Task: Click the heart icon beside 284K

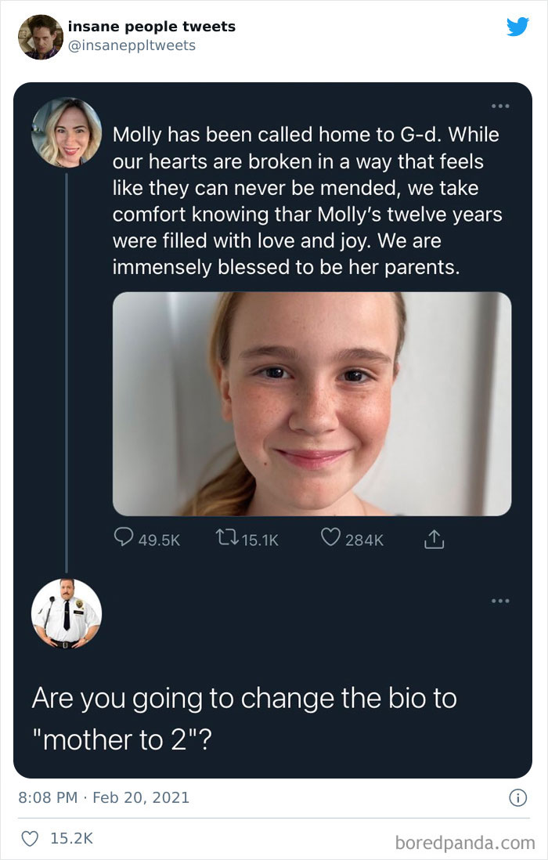Action: point(331,539)
